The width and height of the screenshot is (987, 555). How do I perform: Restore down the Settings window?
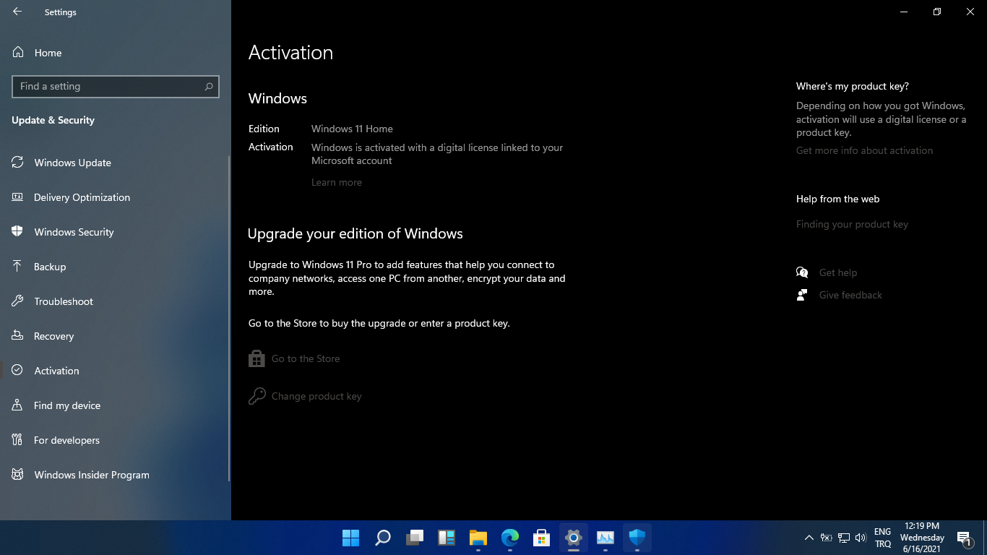[x=937, y=12]
